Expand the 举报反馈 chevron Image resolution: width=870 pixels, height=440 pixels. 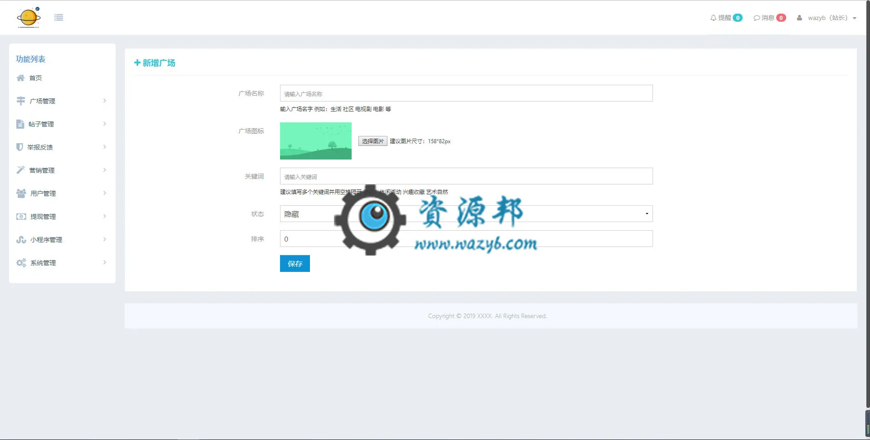pyautogui.click(x=105, y=147)
